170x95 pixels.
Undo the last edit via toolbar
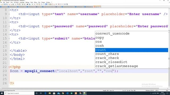pyautogui.click(x=23, y=4)
